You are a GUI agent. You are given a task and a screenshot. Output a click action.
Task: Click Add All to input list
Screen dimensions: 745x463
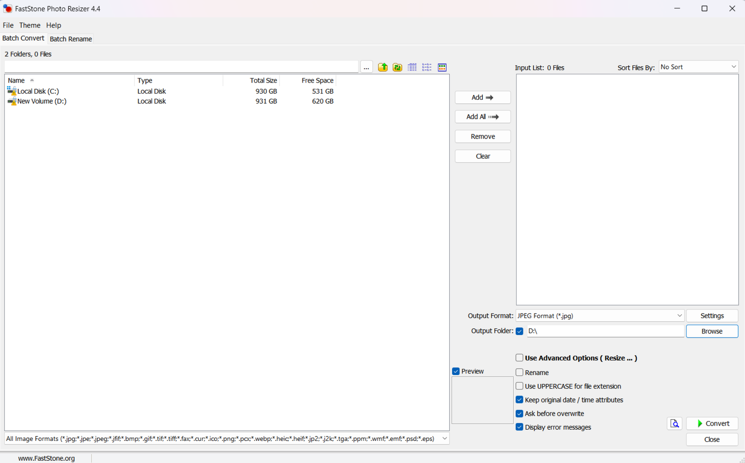tap(482, 117)
